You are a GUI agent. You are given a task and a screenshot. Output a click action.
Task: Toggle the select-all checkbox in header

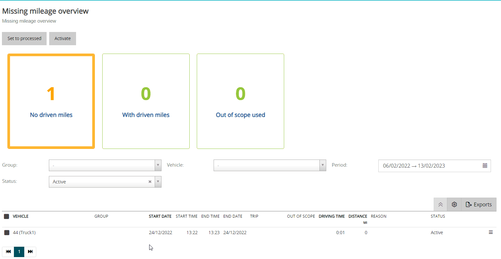point(6,216)
